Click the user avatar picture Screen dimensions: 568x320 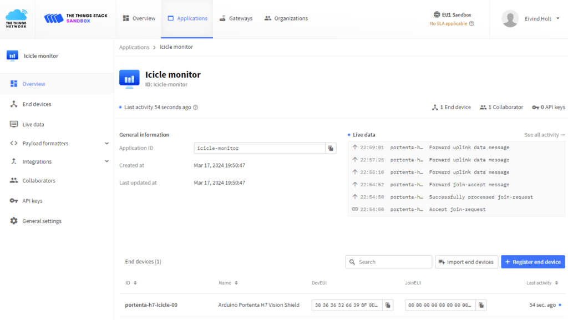tap(510, 18)
